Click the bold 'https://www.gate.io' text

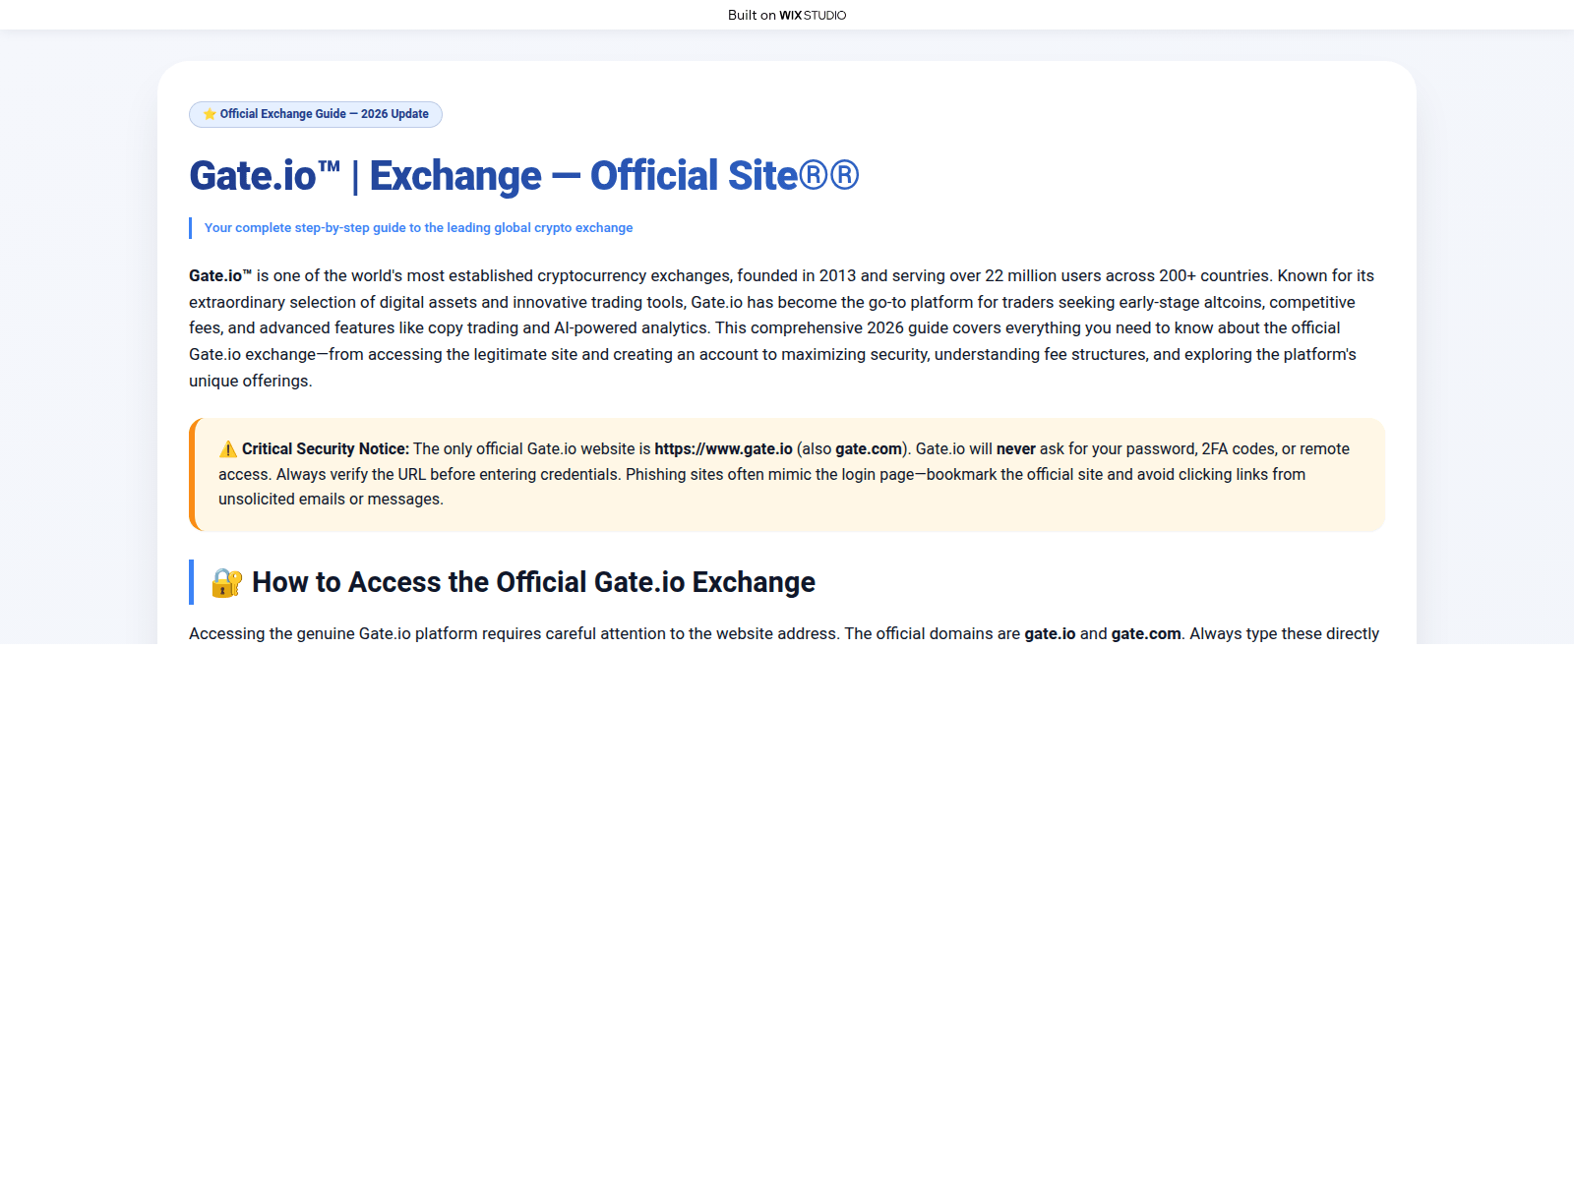pos(723,449)
